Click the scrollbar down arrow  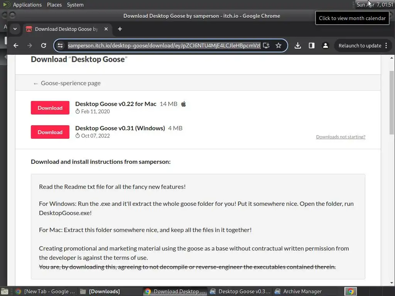click(392, 283)
